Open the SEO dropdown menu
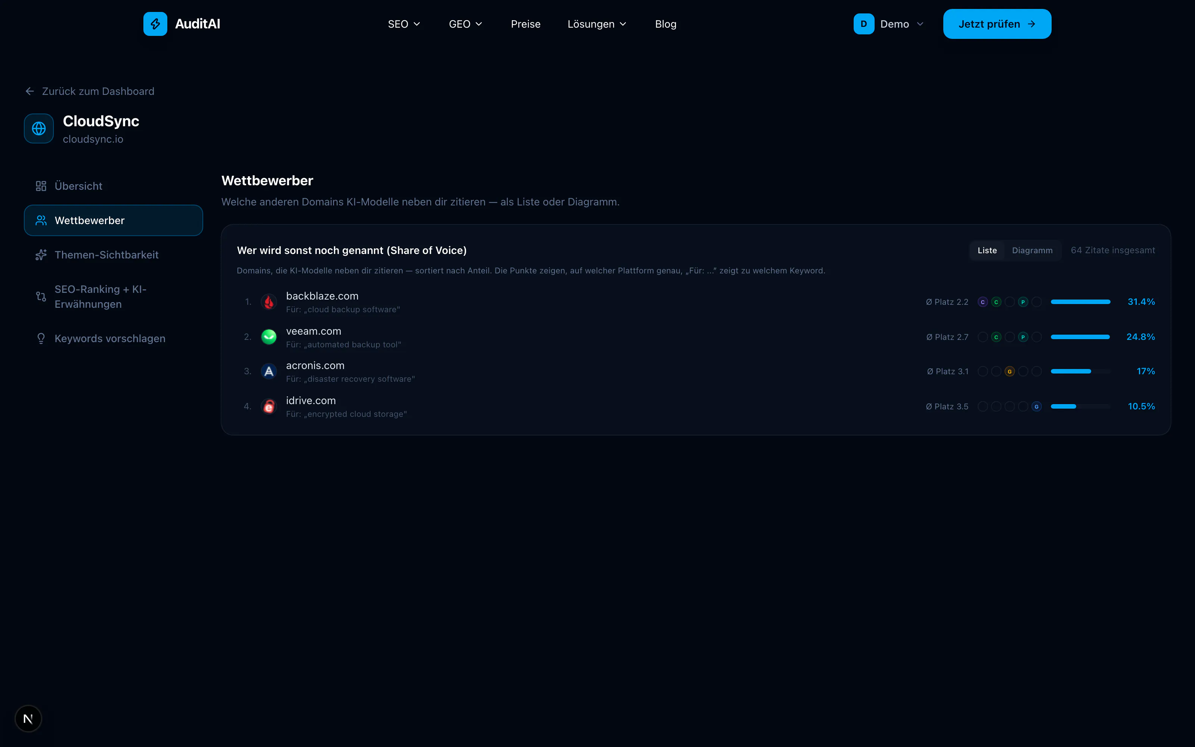Viewport: 1195px width, 747px height. click(x=404, y=24)
